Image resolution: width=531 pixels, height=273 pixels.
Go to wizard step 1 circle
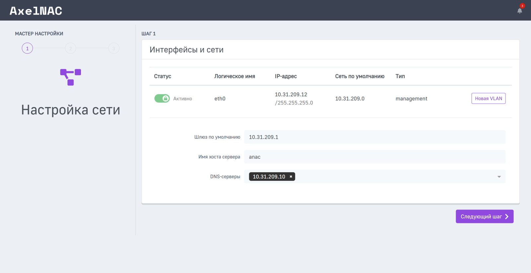coord(27,48)
